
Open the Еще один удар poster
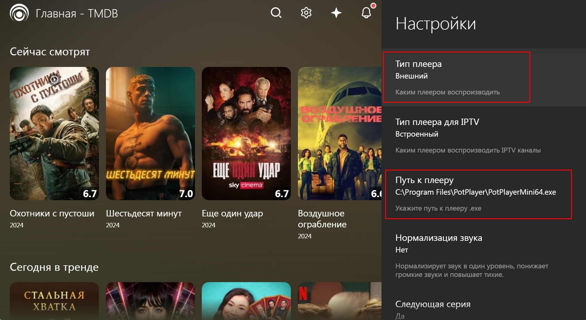tap(246, 134)
